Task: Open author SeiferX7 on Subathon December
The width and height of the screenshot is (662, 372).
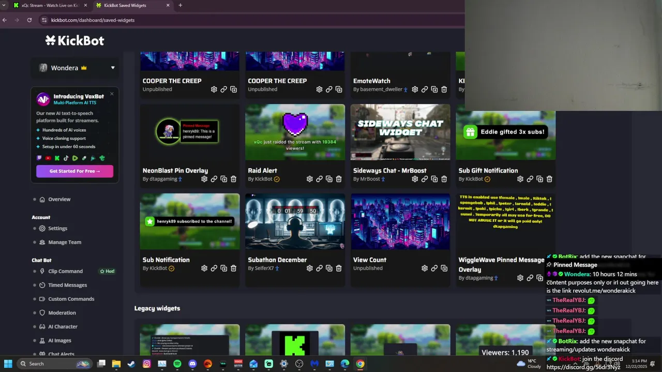Action: pos(264,268)
